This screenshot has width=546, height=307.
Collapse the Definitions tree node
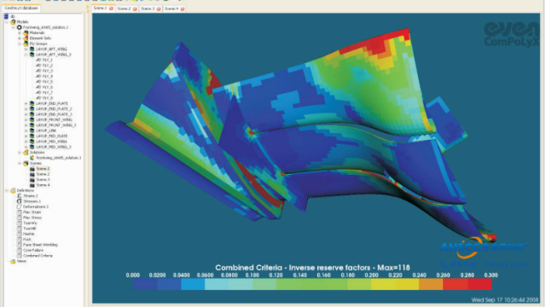pyautogui.click(x=7, y=190)
